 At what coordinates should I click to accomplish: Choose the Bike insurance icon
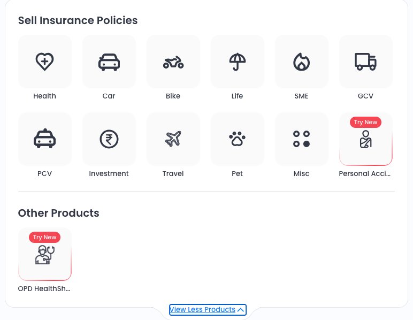[x=173, y=62]
